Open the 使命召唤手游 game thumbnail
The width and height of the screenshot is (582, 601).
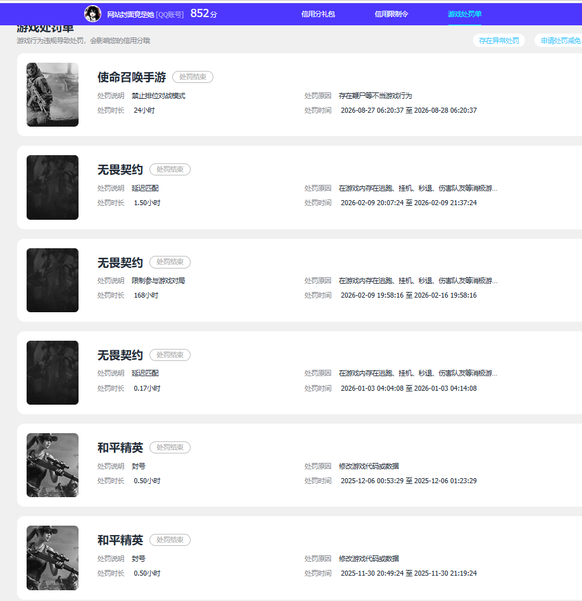point(53,94)
